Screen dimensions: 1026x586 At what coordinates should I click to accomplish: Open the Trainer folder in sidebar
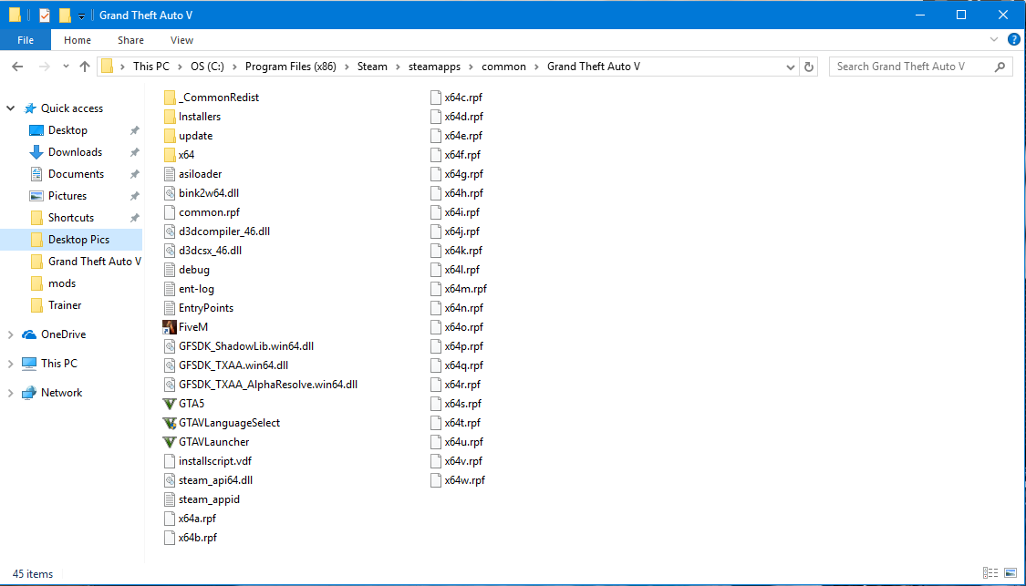(65, 305)
